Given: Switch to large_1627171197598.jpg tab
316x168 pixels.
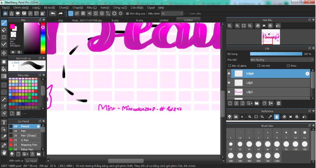Looking at the screenshot, I should 87,20.
